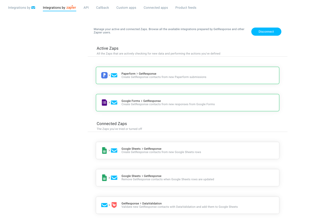Screen dimensions: 312x219
Task: Click GetResponse envelope in create contacts Sheets zap
Action: coord(114,150)
